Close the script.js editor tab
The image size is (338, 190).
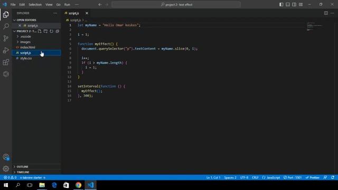pyautogui.click(x=87, y=13)
